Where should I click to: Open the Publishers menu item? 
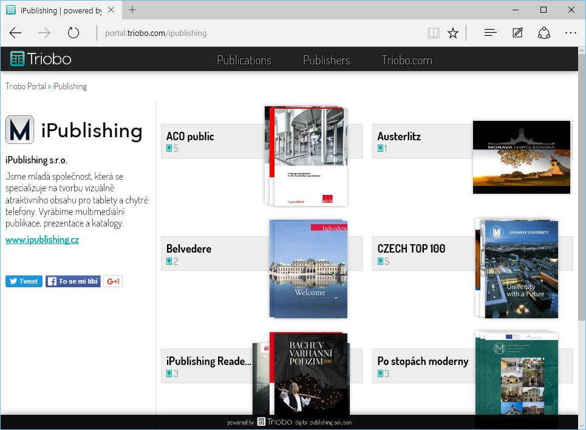(326, 60)
